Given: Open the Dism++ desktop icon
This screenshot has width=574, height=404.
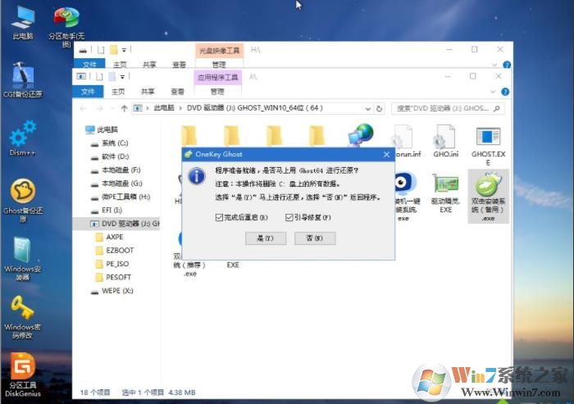Looking at the screenshot, I should coord(23,135).
